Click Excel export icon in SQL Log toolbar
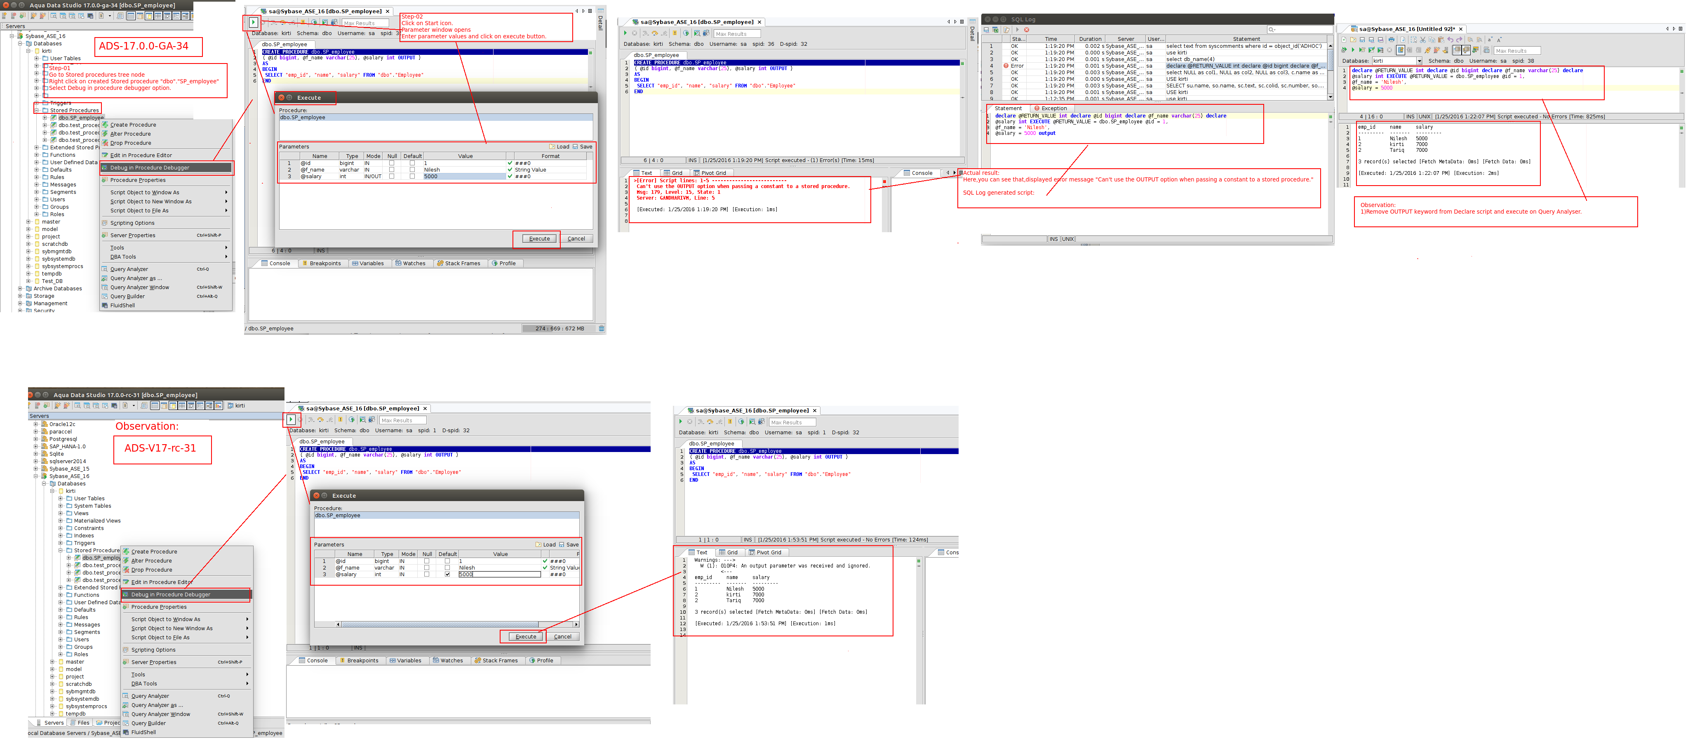Screen dimensions: 1702x744 click(995, 30)
